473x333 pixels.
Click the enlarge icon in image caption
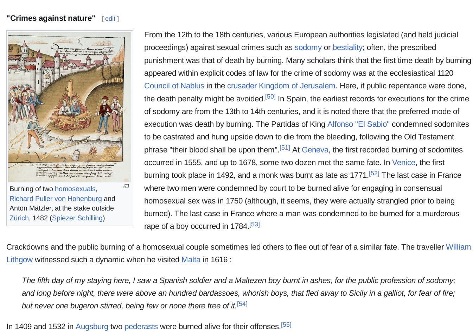point(126,186)
